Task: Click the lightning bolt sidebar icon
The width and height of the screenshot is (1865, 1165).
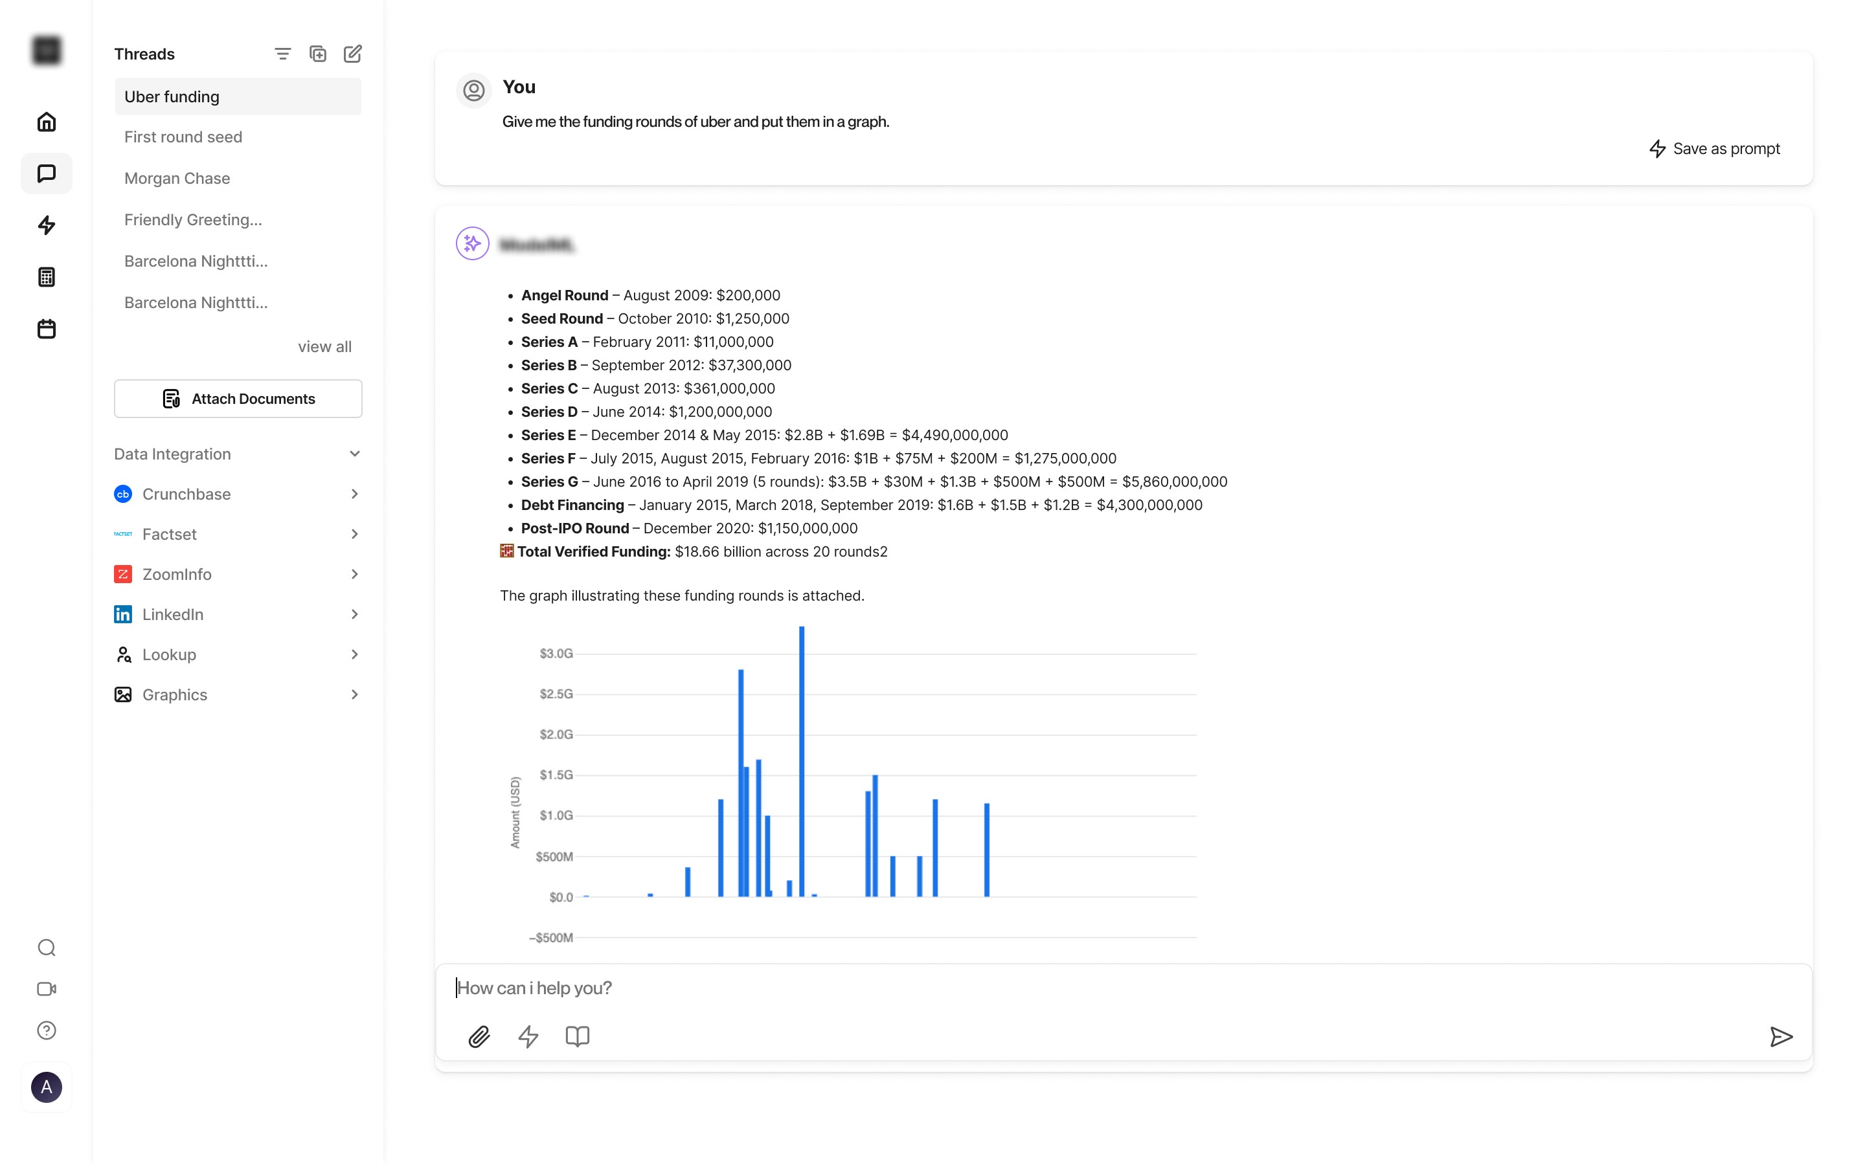Action: [x=46, y=225]
